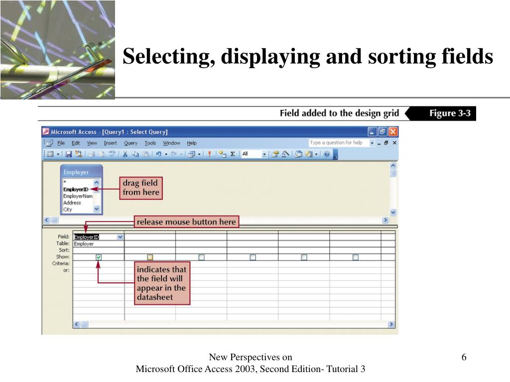Click the Query Type toolbar icon
This screenshot has height=382, width=510.
[192, 154]
